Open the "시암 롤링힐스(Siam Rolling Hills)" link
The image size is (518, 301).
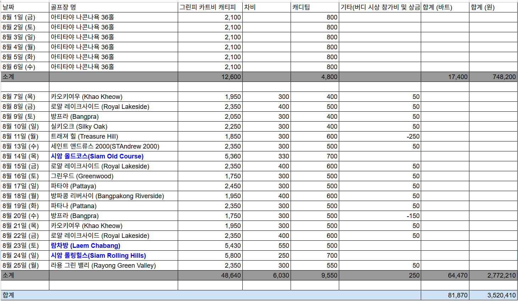click(98, 256)
